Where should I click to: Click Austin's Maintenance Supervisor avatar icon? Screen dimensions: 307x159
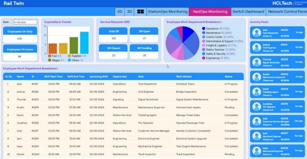pos(257,77)
